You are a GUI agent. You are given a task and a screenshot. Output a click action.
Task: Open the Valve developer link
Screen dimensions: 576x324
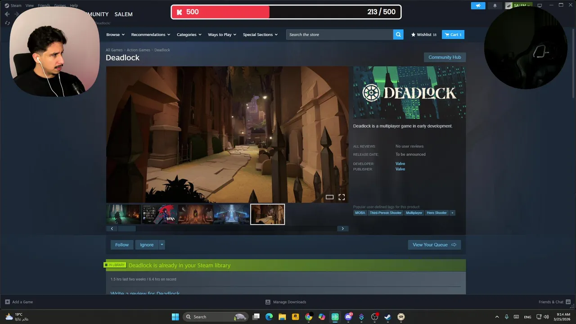[x=400, y=164]
